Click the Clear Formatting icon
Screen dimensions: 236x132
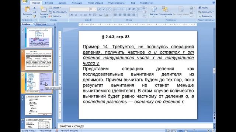[109, 10]
